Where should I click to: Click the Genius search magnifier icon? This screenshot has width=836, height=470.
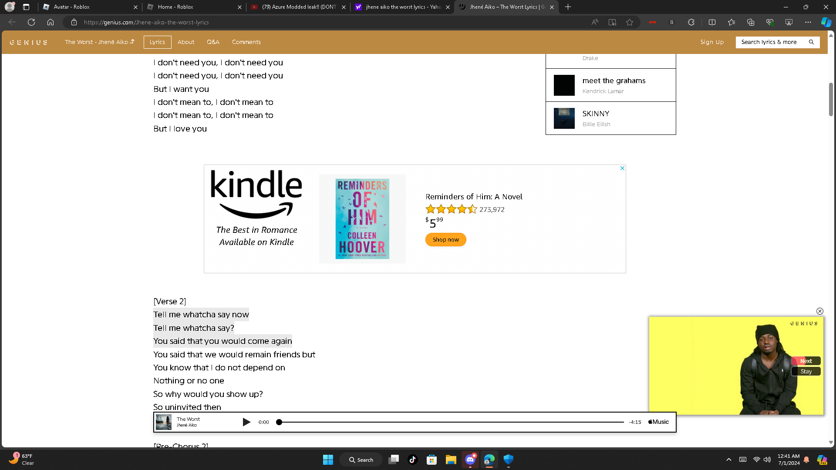coord(811,42)
